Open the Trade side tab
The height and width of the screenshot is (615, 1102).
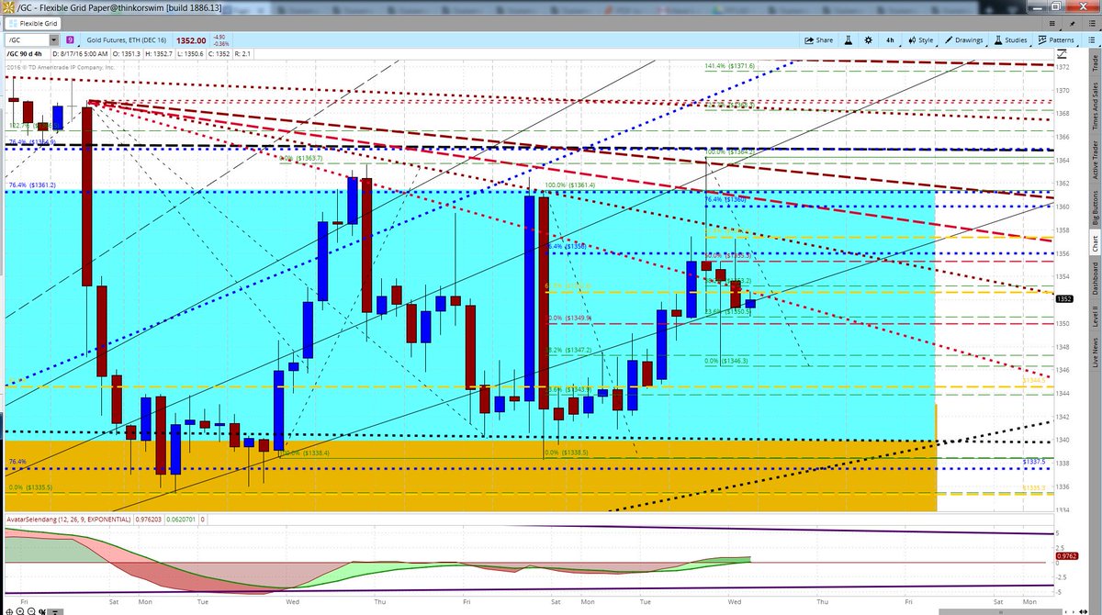(1094, 61)
